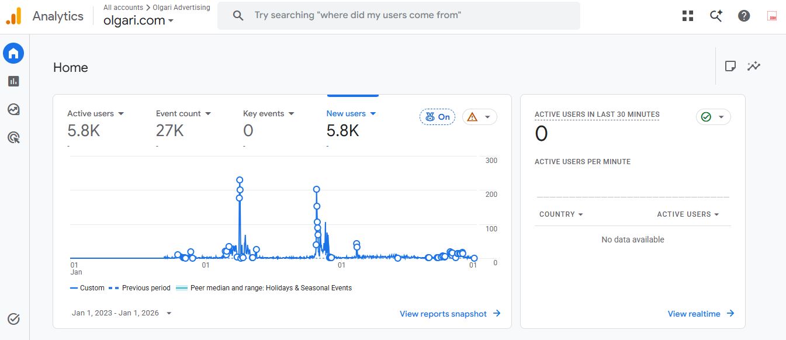
Task: Click the Peer median and range legend entry
Action: tap(264, 288)
